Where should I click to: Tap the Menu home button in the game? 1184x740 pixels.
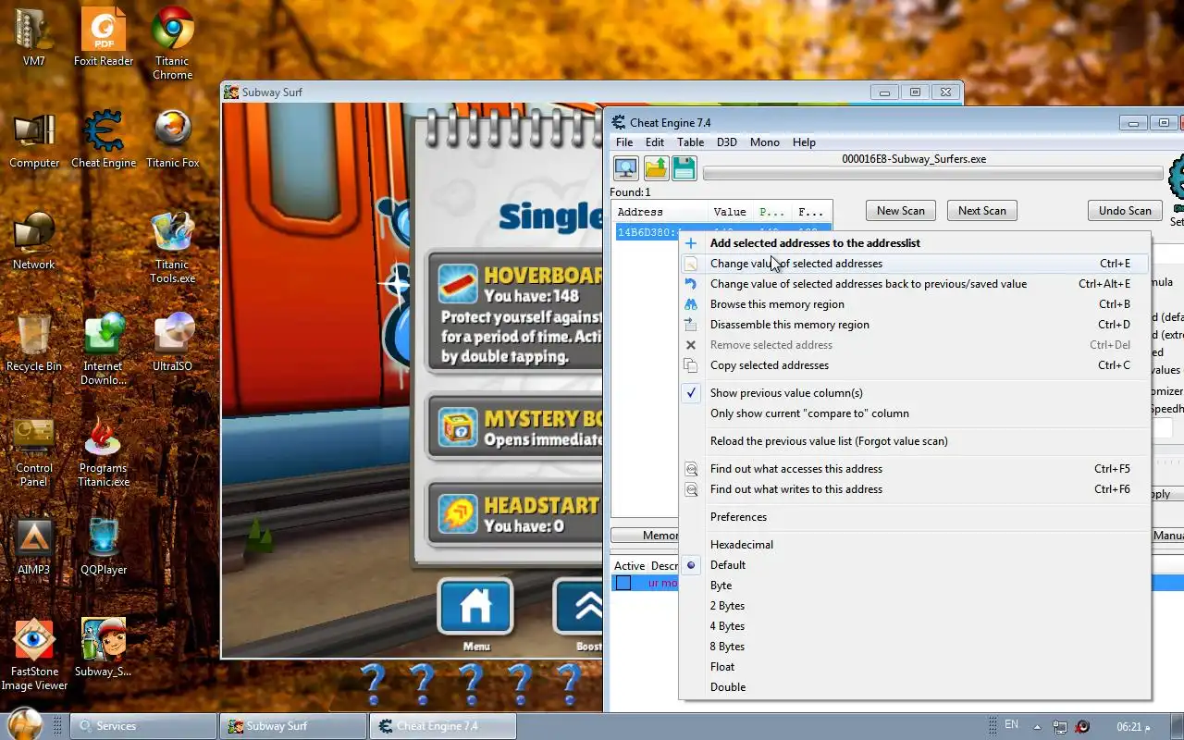(x=475, y=609)
